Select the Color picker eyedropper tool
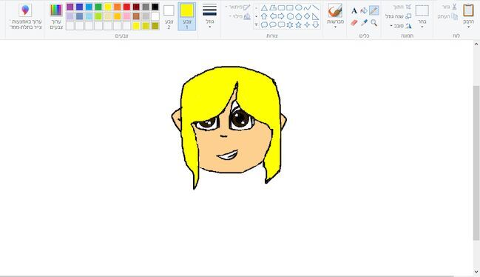This screenshot has height=277, width=480. [364, 22]
